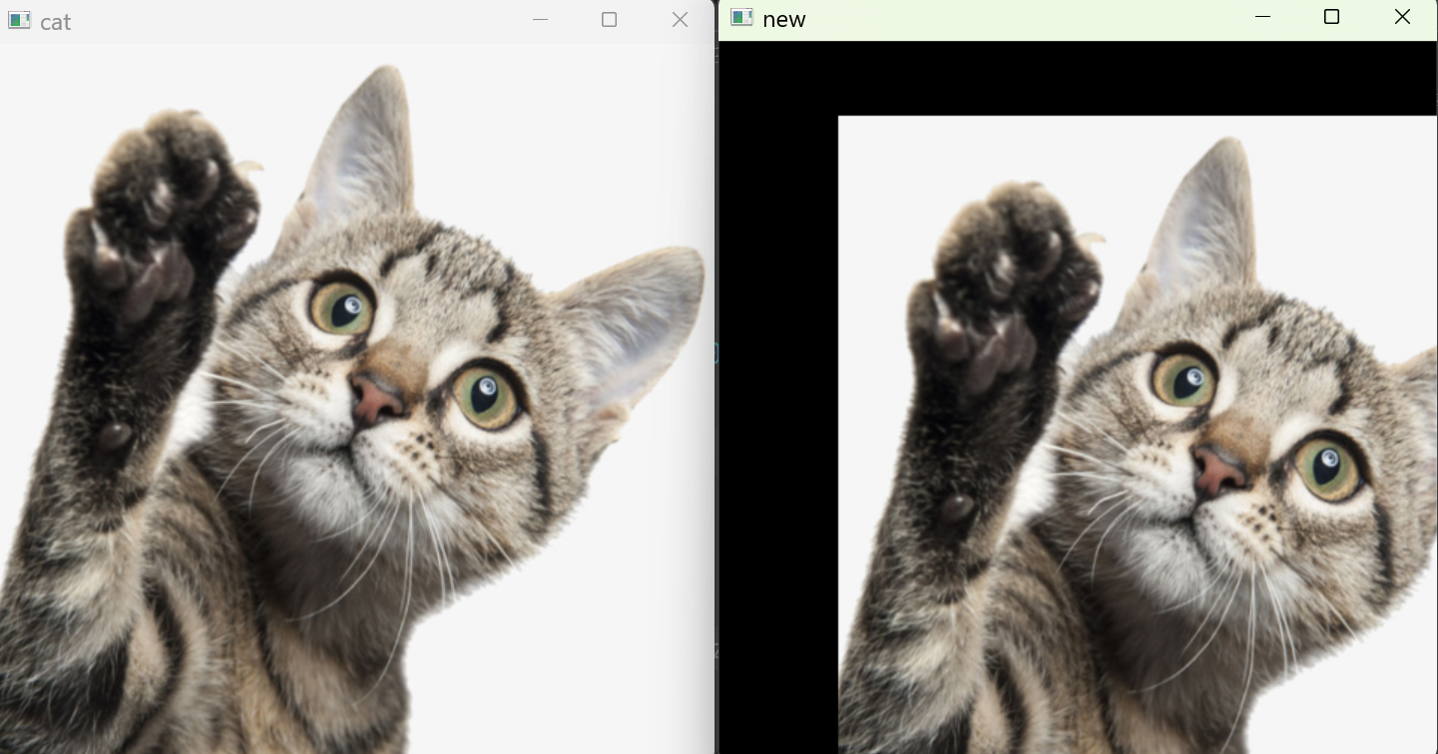Click the app icon in the new window
This screenshot has height=754, width=1438.
point(741,18)
